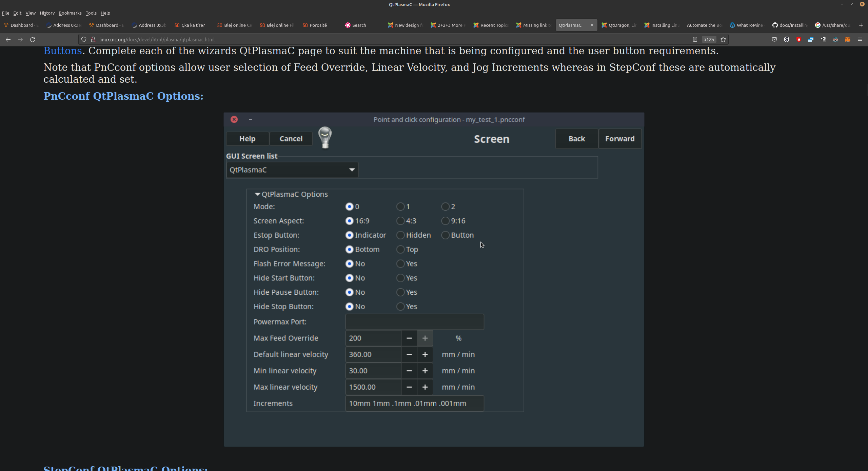Screen dimensions: 868x471
Task: Click the PnCconf QtPlasmaC Options heading
Action: [x=123, y=96]
